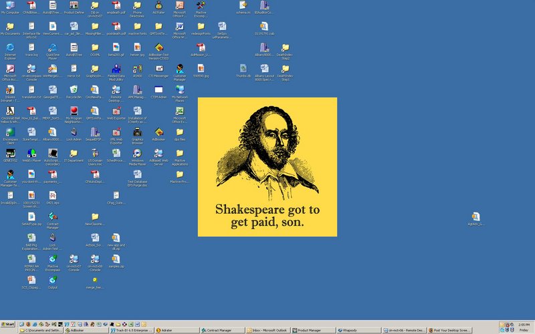Image resolution: width=535 pixels, height=334 pixels.
Task: Open C:\Documents and Settings taskbar window
Action: tap(41, 330)
